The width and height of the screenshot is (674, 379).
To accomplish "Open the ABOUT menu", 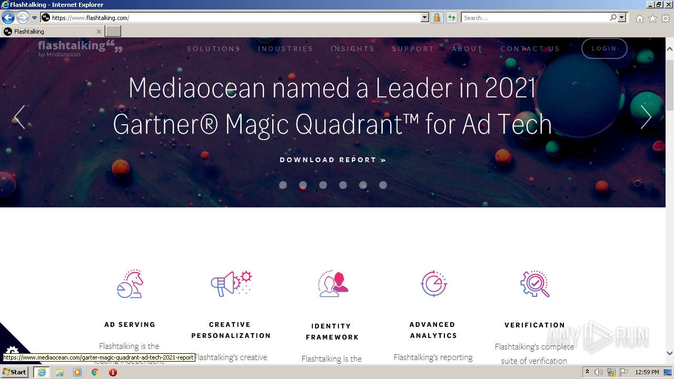I will [467, 48].
